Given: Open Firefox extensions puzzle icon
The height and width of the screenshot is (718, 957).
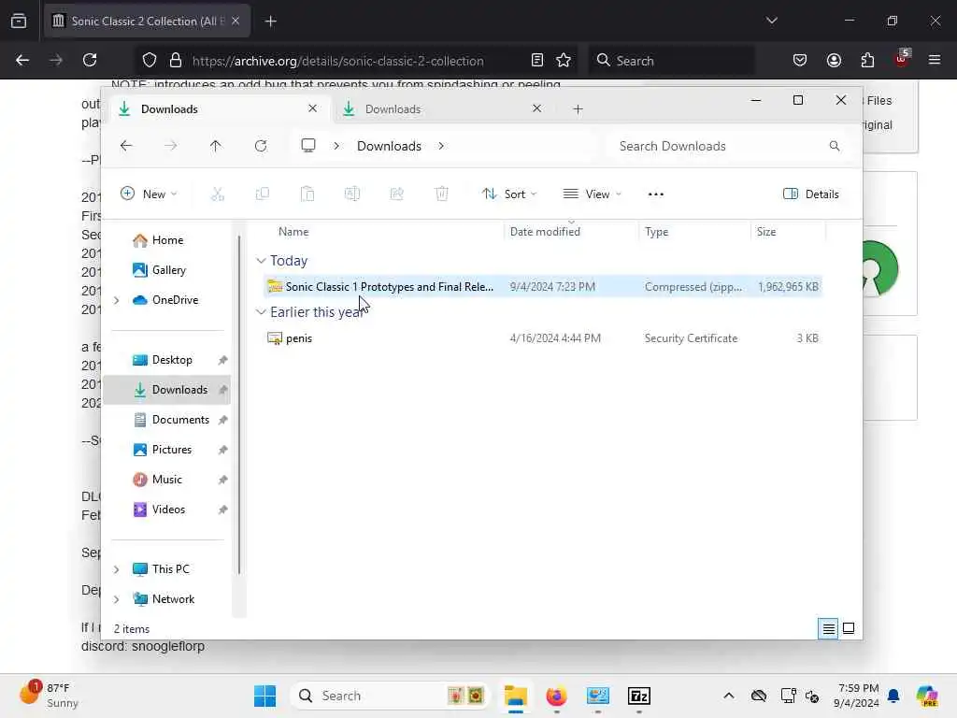Looking at the screenshot, I should [x=867, y=60].
